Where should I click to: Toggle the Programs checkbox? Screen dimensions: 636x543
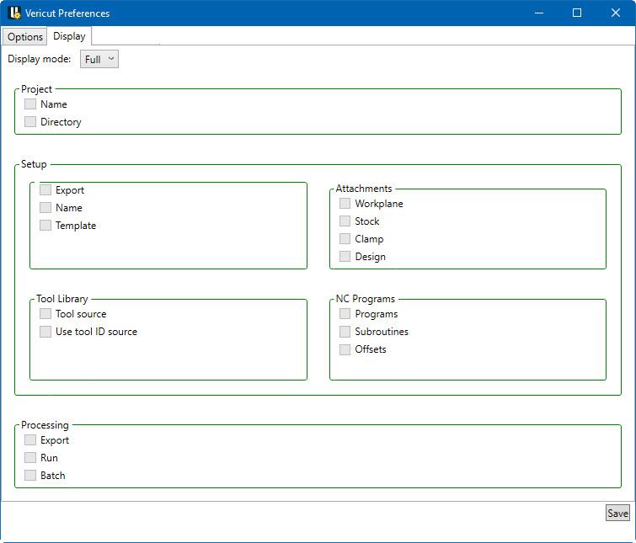coord(345,314)
